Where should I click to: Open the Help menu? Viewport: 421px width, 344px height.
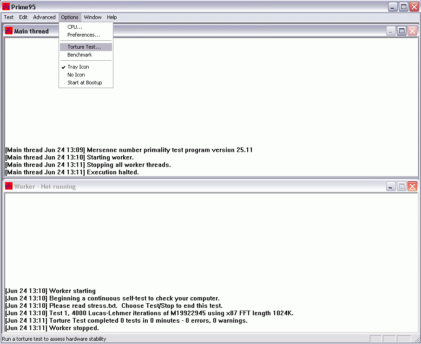[112, 17]
